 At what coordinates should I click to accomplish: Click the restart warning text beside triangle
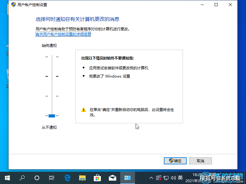[x=132, y=112]
